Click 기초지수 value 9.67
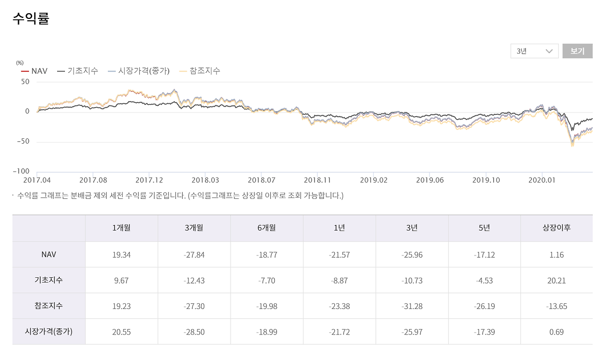Viewport: 606px width, 351px height. point(122,281)
